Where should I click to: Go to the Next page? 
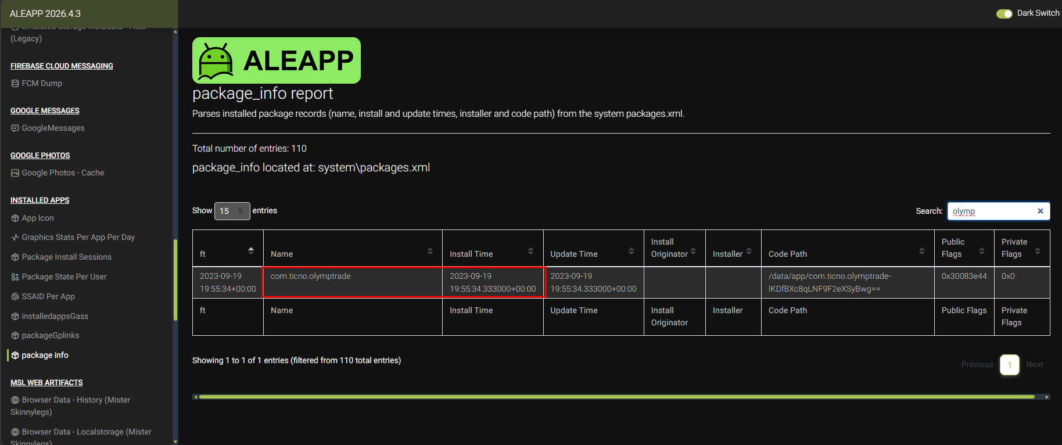(x=1035, y=364)
